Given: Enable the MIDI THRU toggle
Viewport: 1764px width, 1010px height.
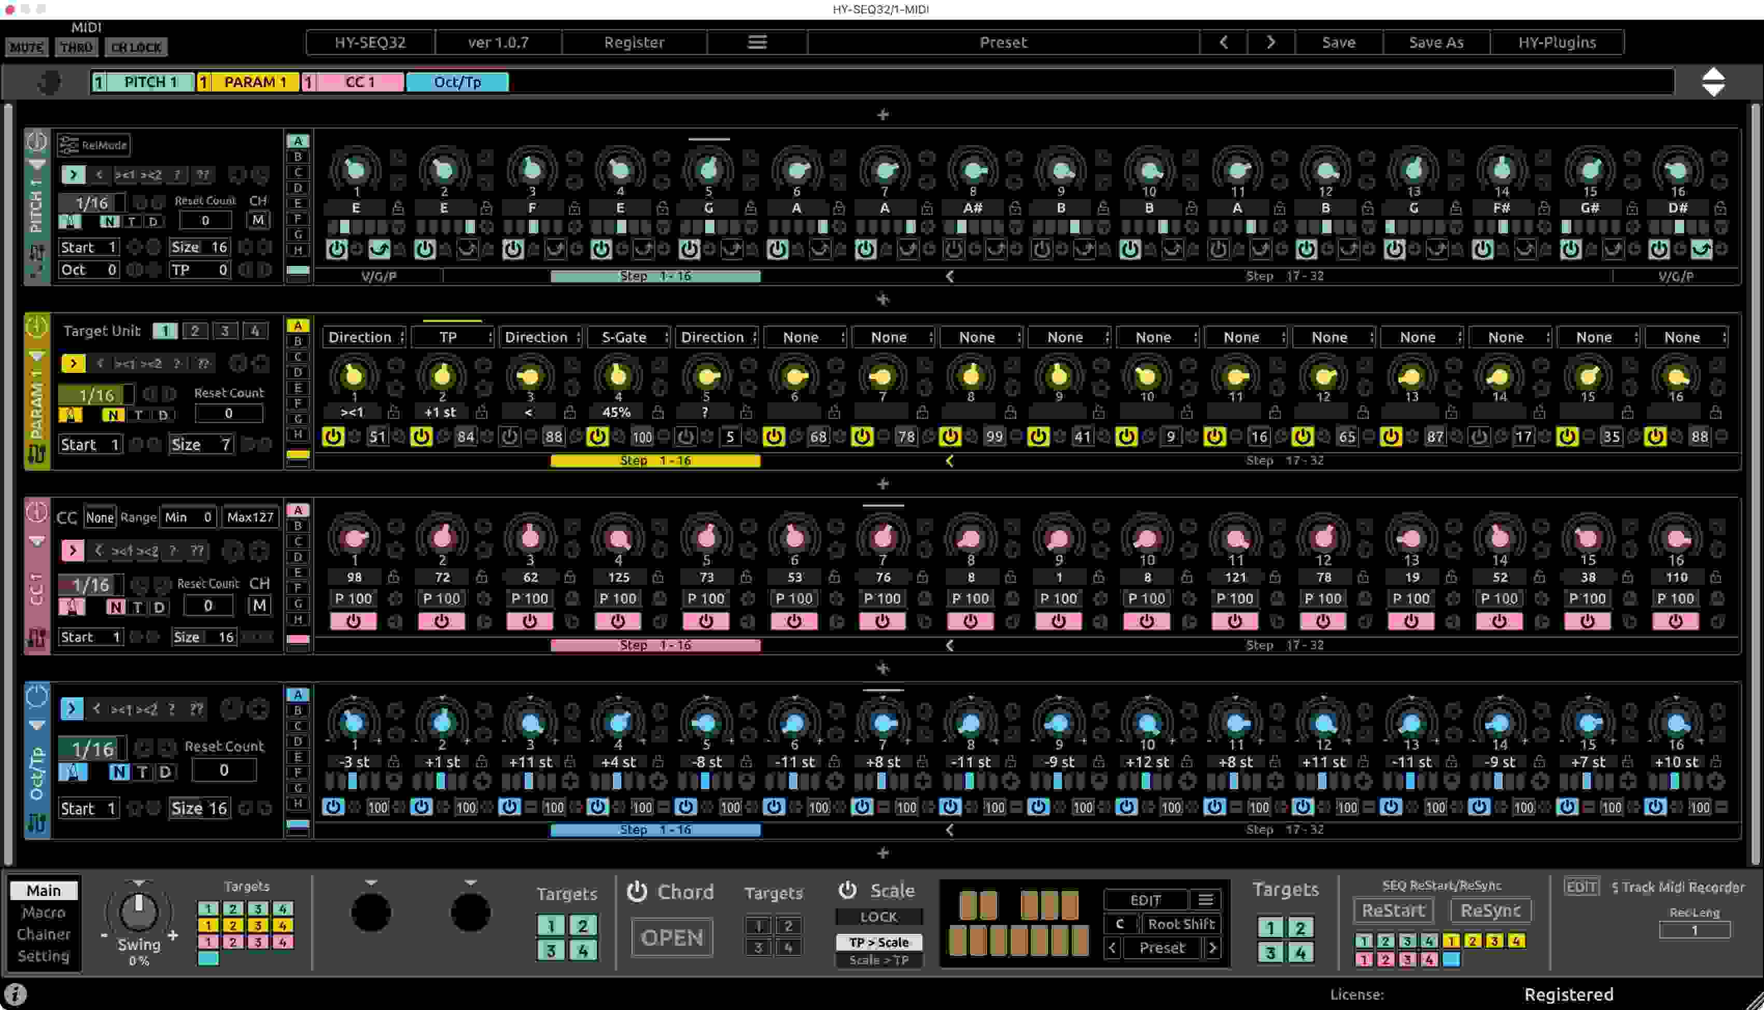Looking at the screenshot, I should click(76, 47).
